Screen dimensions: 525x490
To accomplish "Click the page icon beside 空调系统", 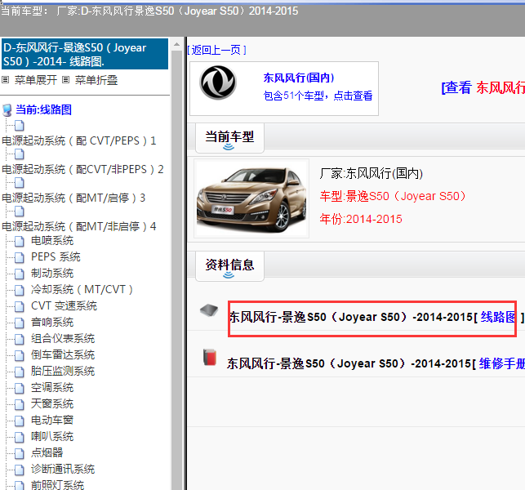I will click(x=19, y=388).
